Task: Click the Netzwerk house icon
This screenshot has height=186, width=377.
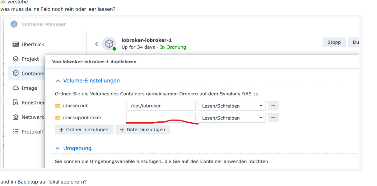Action: [x=16, y=117]
